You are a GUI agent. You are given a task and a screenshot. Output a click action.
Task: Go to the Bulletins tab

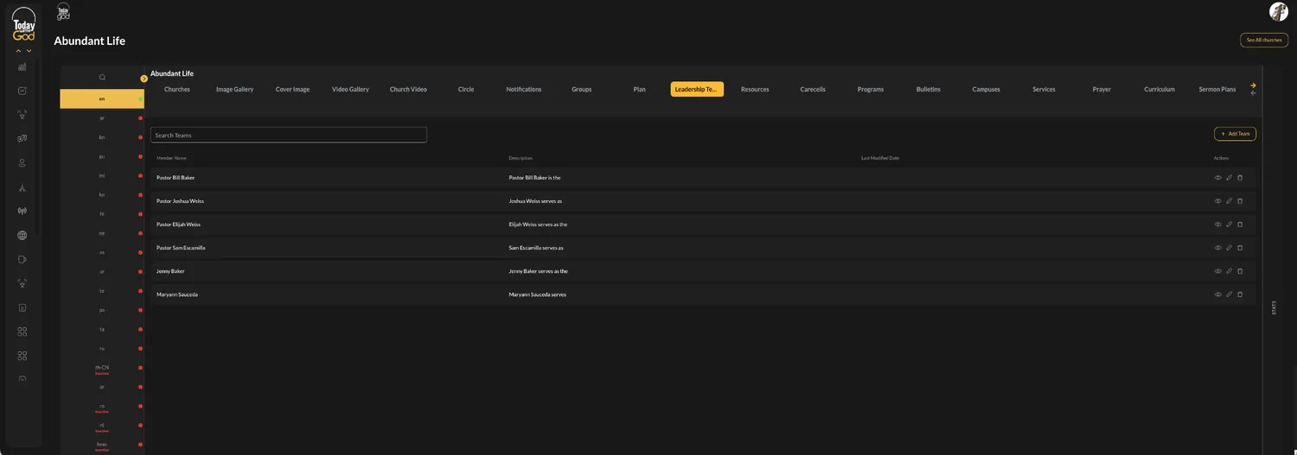929,89
